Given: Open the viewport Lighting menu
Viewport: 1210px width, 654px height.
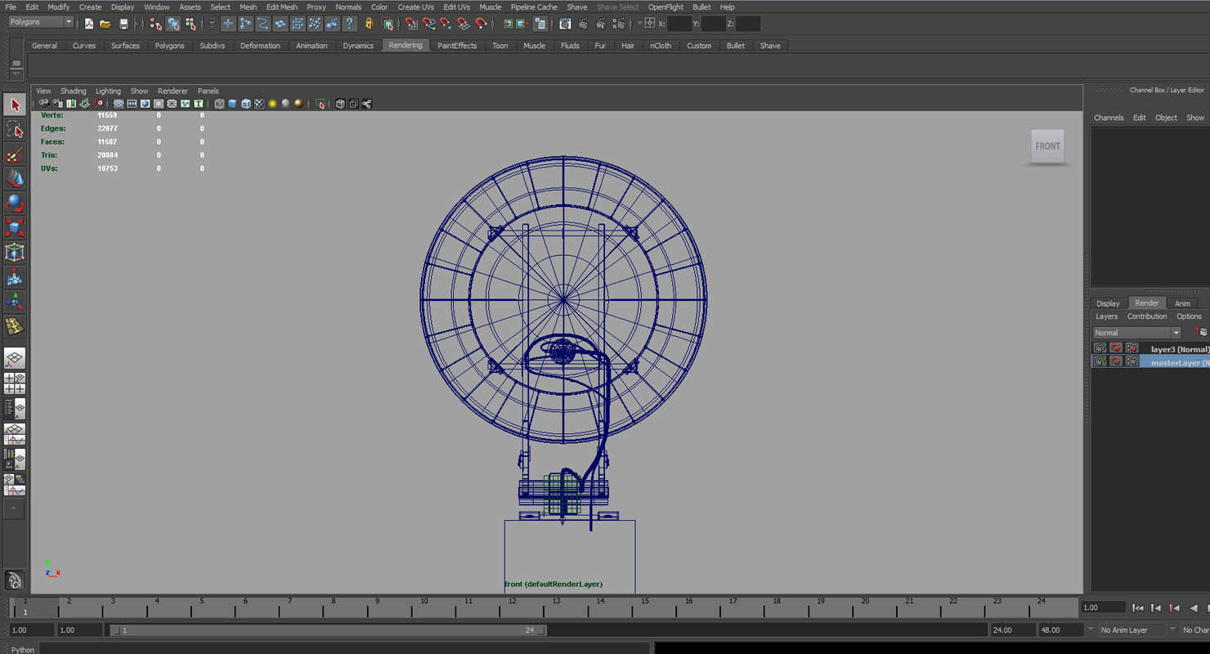Looking at the screenshot, I should coord(108,91).
